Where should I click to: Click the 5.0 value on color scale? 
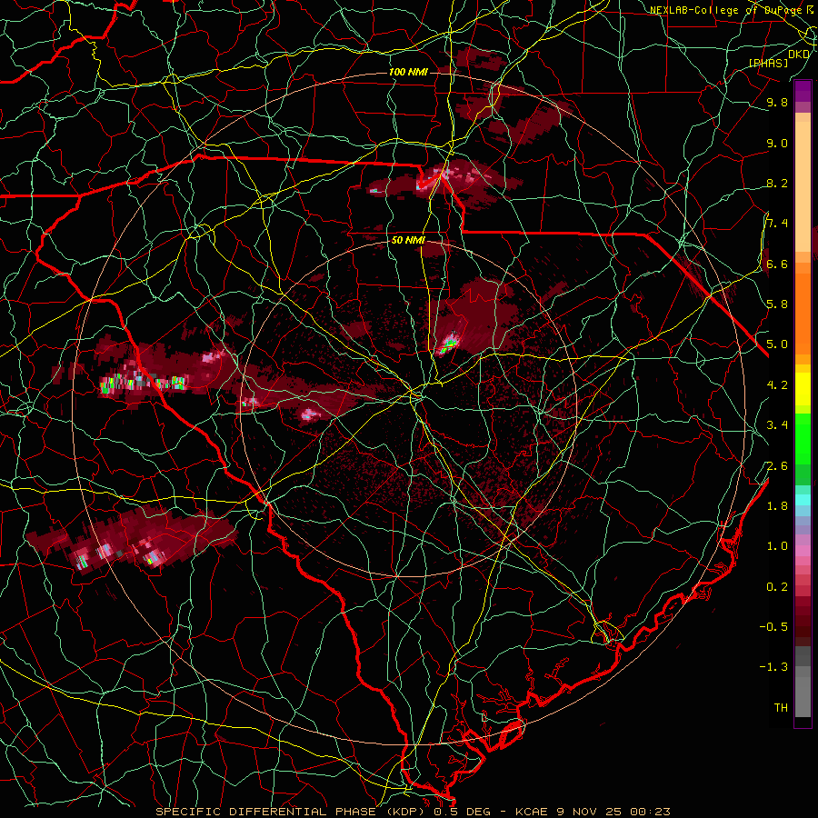(x=777, y=344)
